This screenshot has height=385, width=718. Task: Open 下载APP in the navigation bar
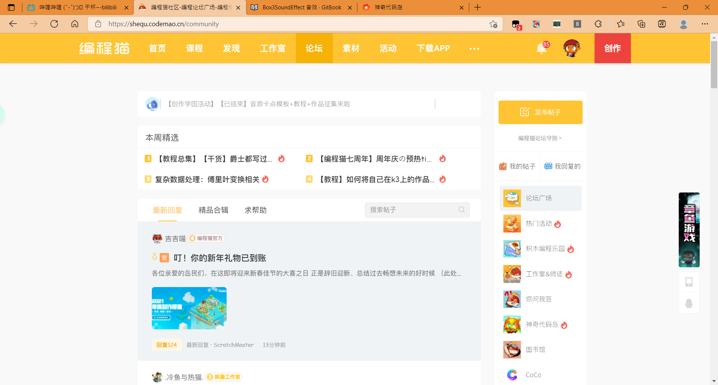pos(433,48)
